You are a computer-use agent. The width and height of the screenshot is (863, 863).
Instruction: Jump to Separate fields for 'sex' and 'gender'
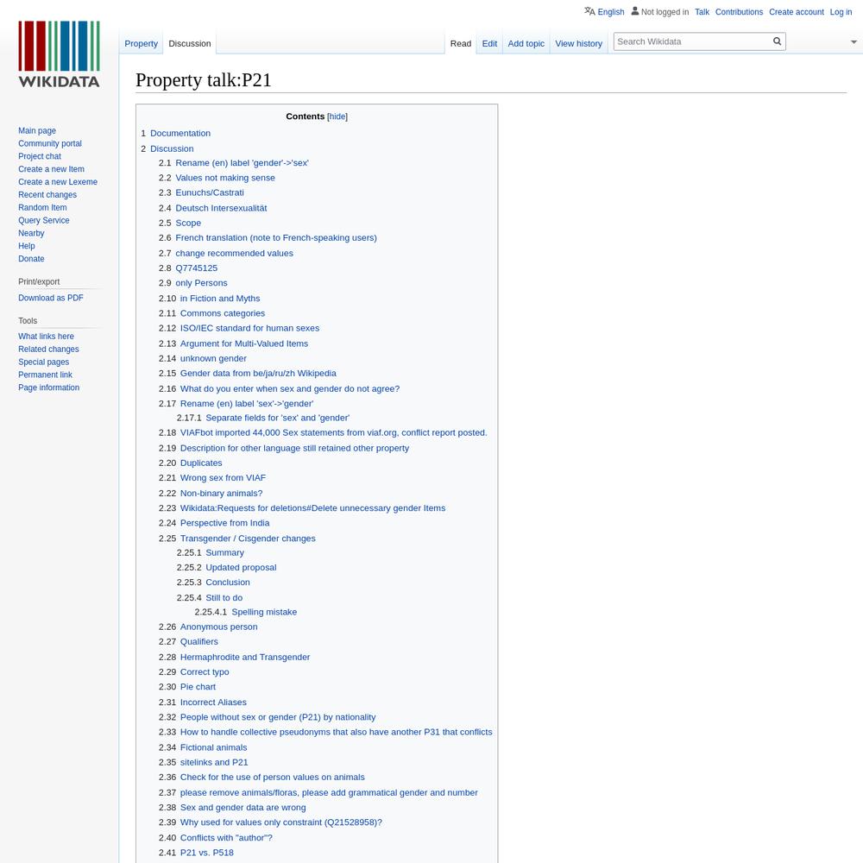coord(277,418)
